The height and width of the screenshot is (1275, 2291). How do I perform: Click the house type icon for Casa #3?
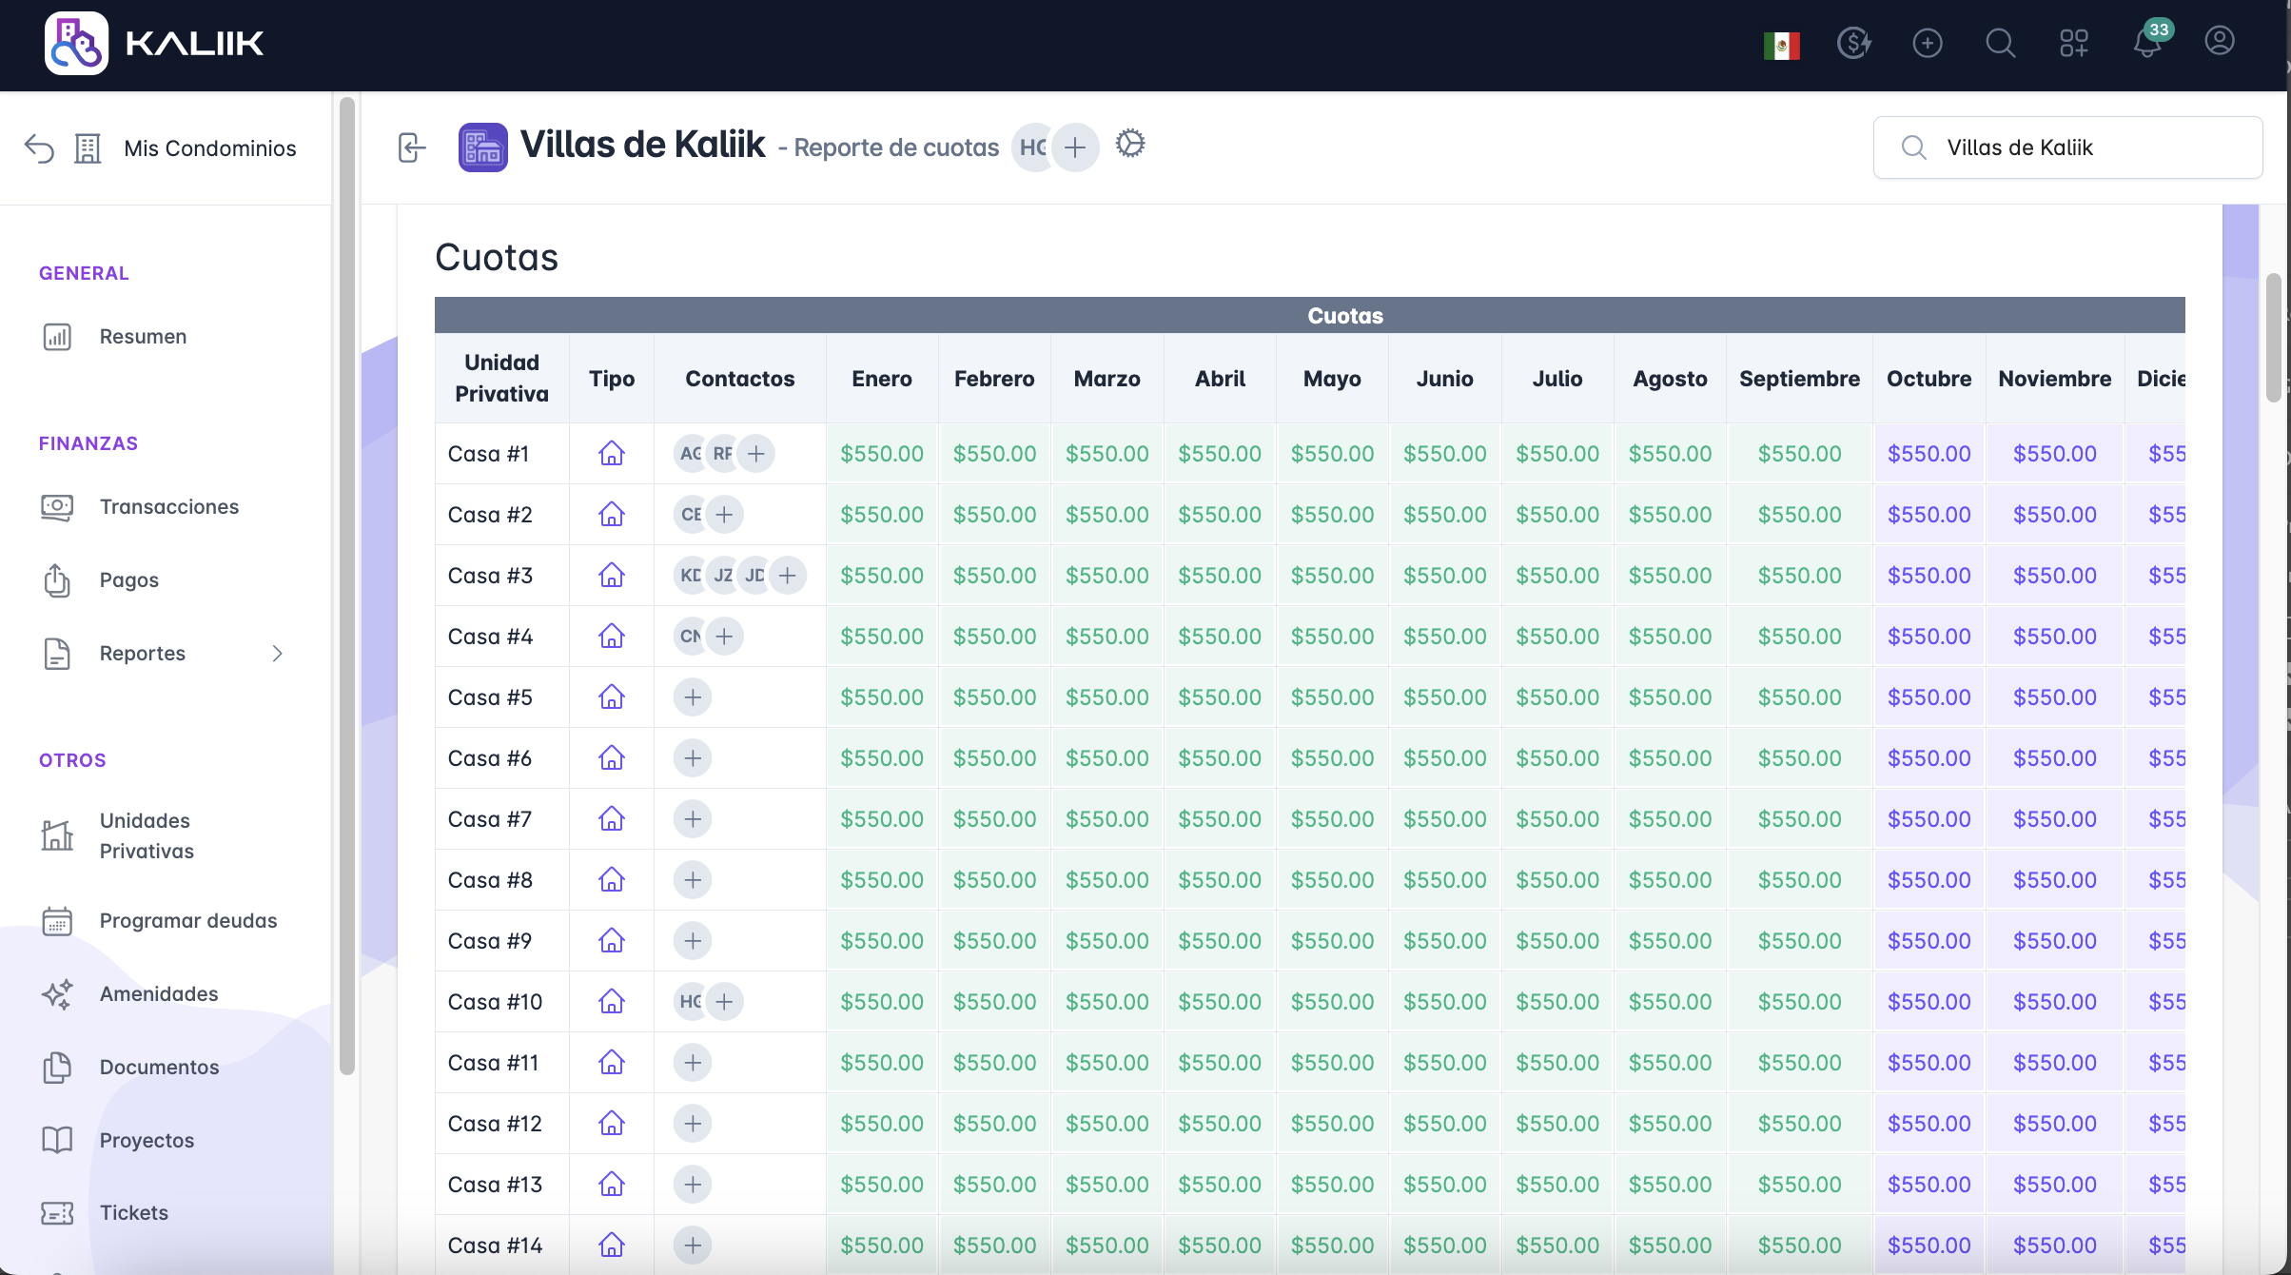[x=612, y=575]
